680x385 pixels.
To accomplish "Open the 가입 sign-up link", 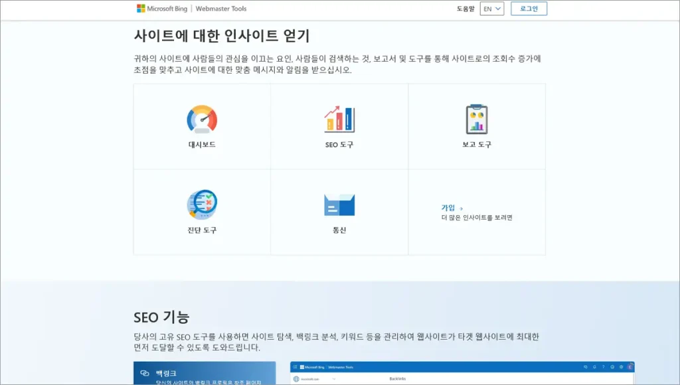I will 448,208.
